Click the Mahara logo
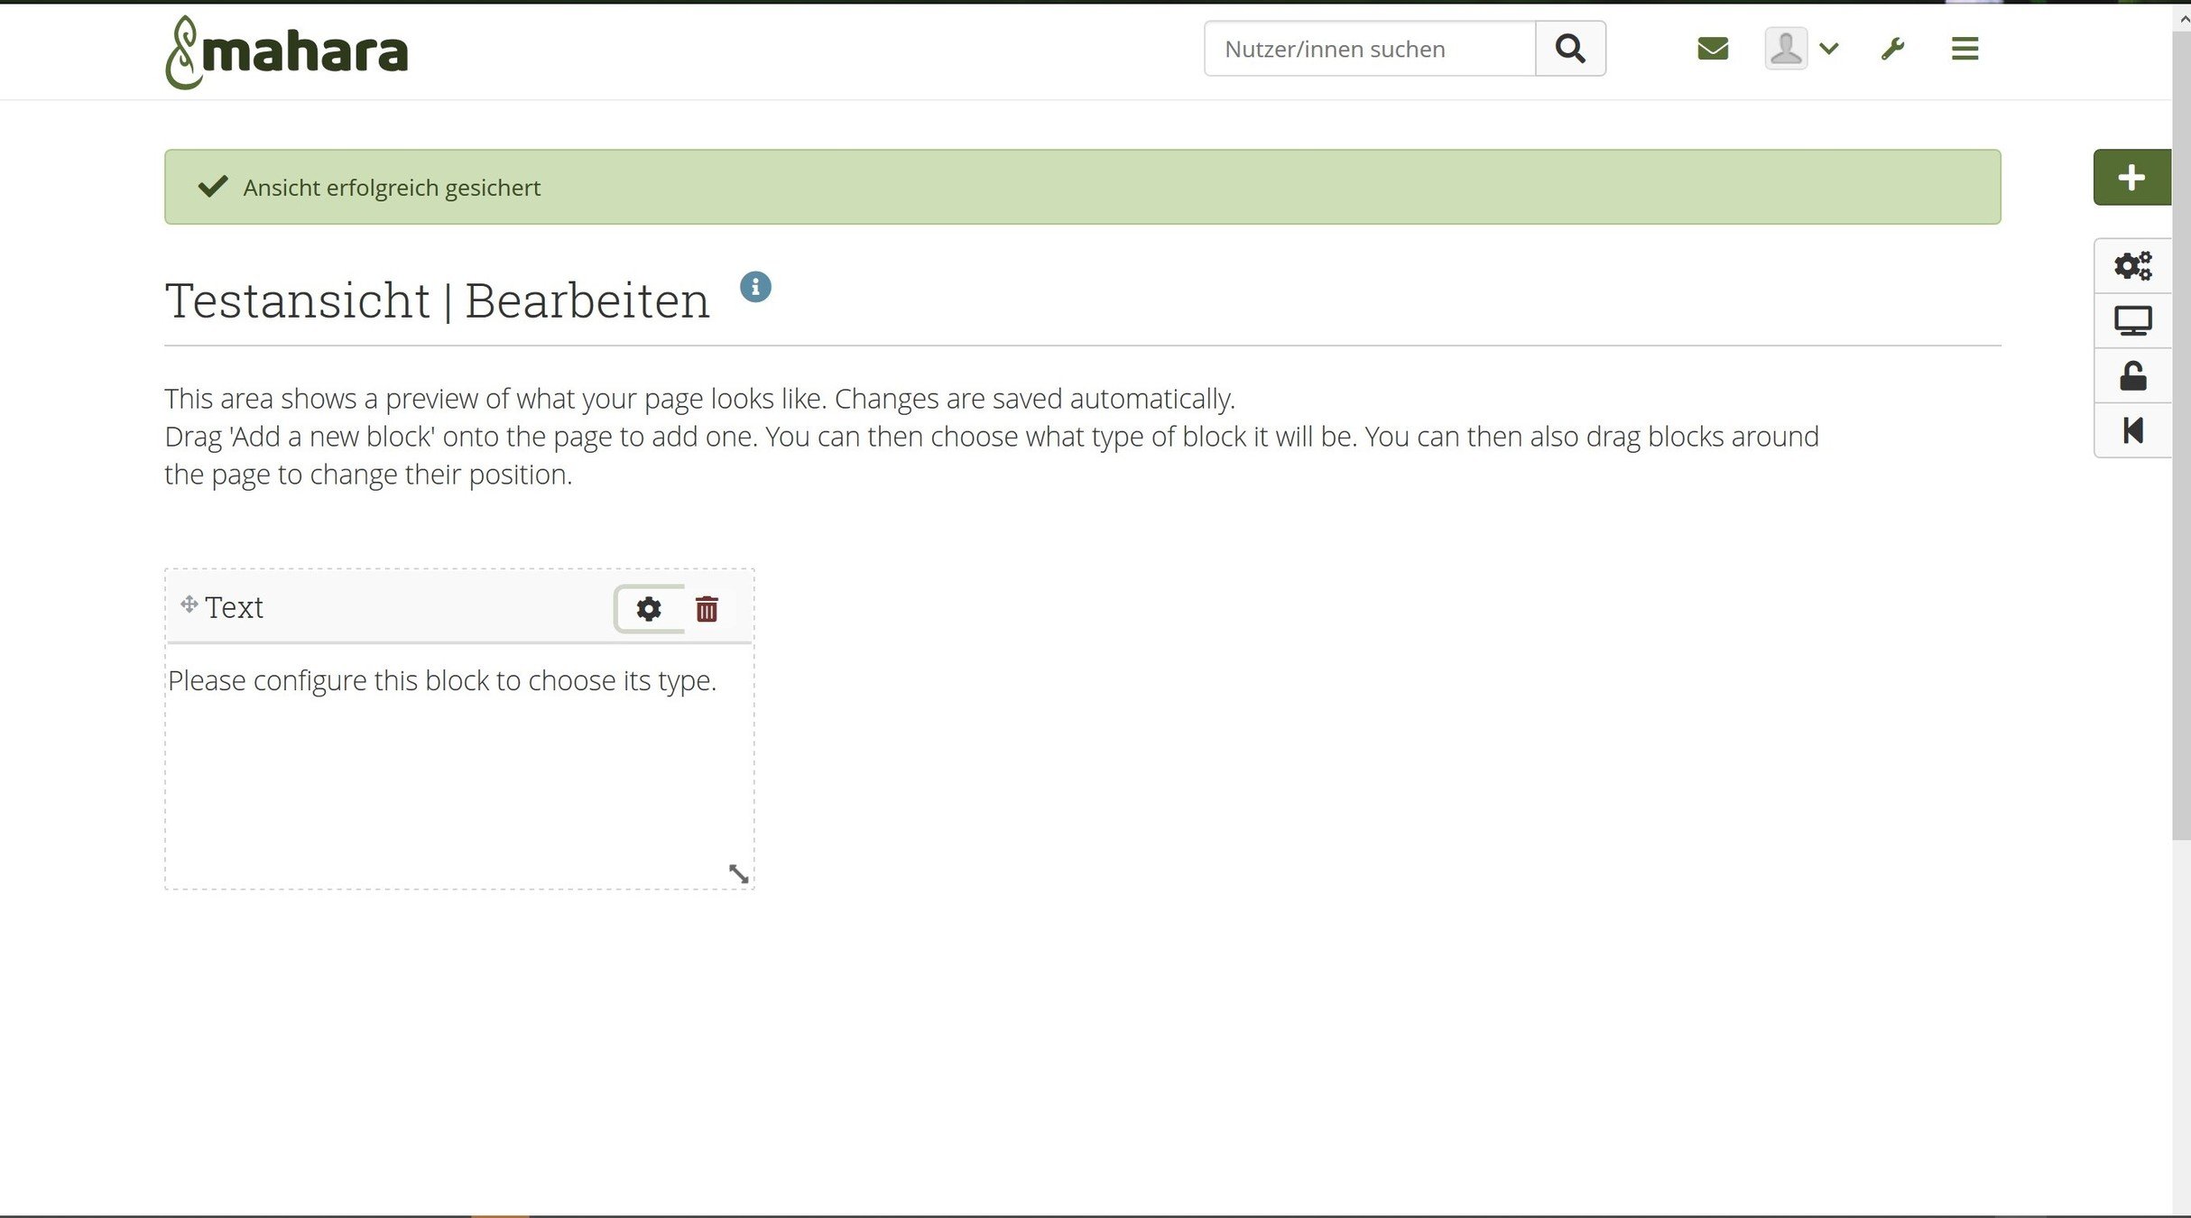Viewport: 2191px width, 1218px height. click(x=286, y=52)
